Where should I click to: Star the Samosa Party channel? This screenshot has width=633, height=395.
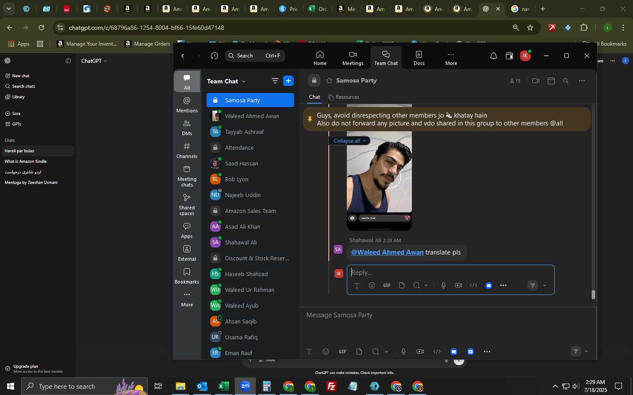(x=329, y=81)
